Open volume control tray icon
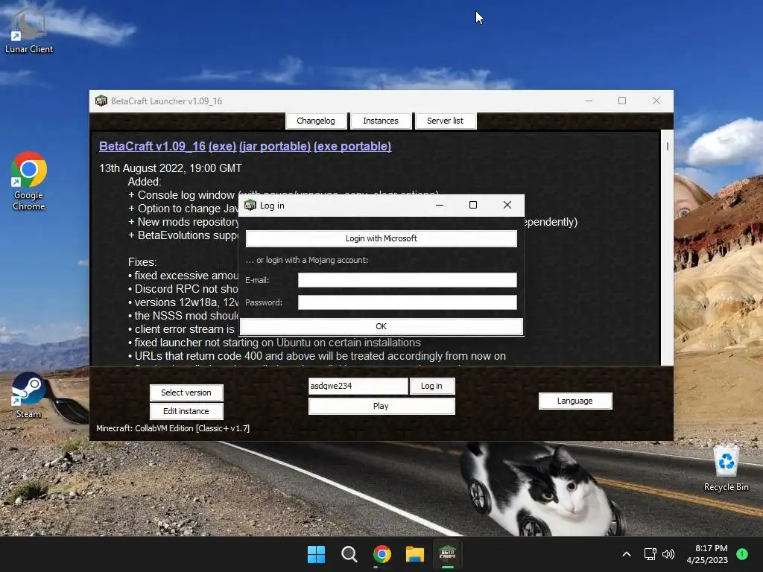763x572 pixels. pyautogui.click(x=668, y=554)
